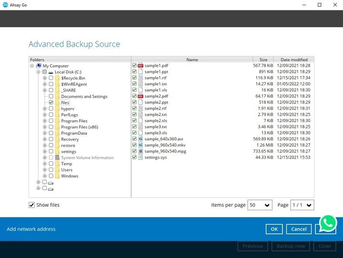Uncheck the files folder checkbox
Image resolution: width=343 pixels, height=258 pixels.
[51, 102]
